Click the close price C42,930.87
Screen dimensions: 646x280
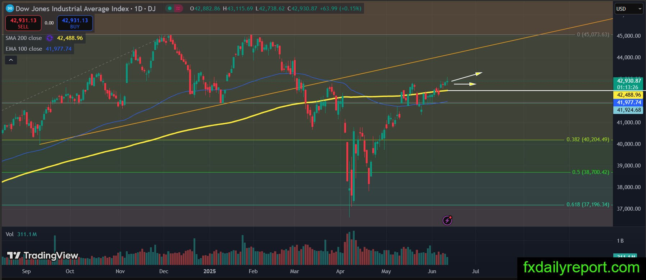[302, 8]
